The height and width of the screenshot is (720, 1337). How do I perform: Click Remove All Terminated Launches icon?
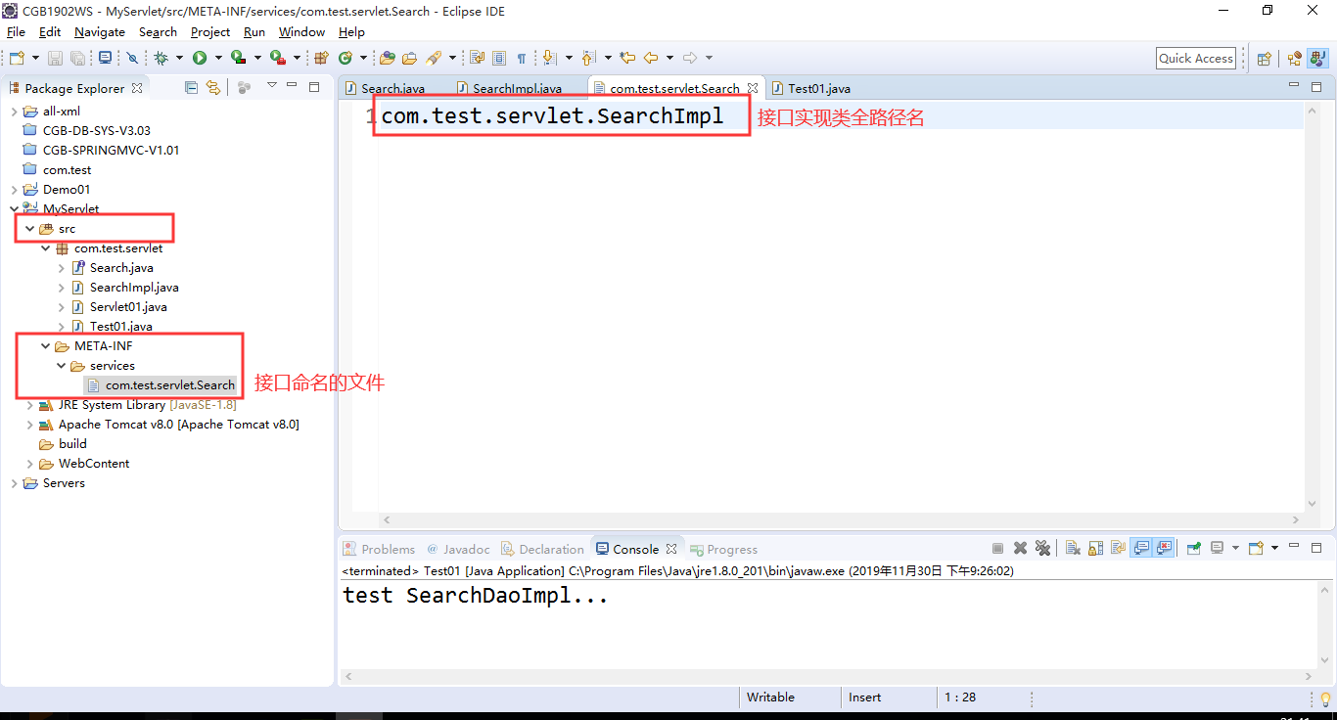pyautogui.click(x=1042, y=549)
